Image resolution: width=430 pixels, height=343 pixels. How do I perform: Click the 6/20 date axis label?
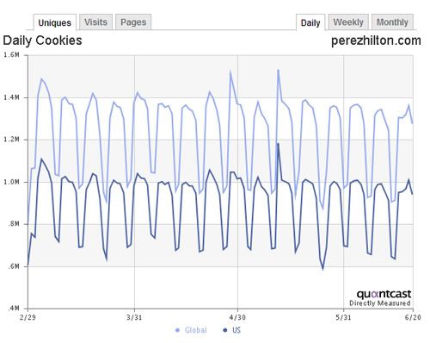click(412, 317)
